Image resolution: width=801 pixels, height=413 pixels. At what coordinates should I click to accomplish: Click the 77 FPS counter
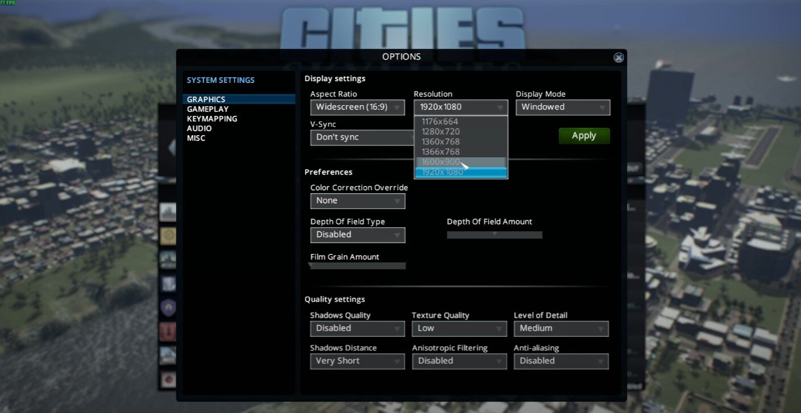coord(9,3)
